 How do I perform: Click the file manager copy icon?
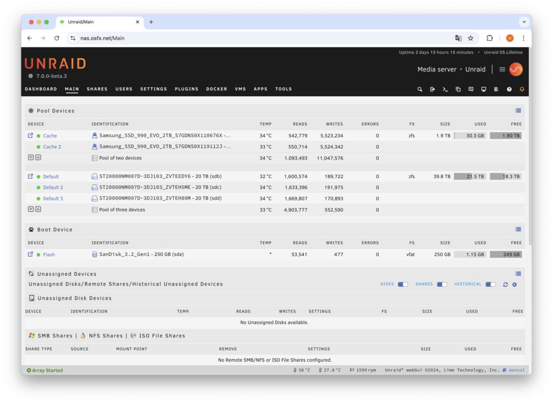tap(458, 89)
